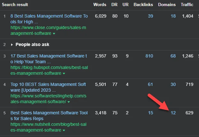Click the softwaretestinghelp.com green URL
199x137 pixels.
click(48, 99)
